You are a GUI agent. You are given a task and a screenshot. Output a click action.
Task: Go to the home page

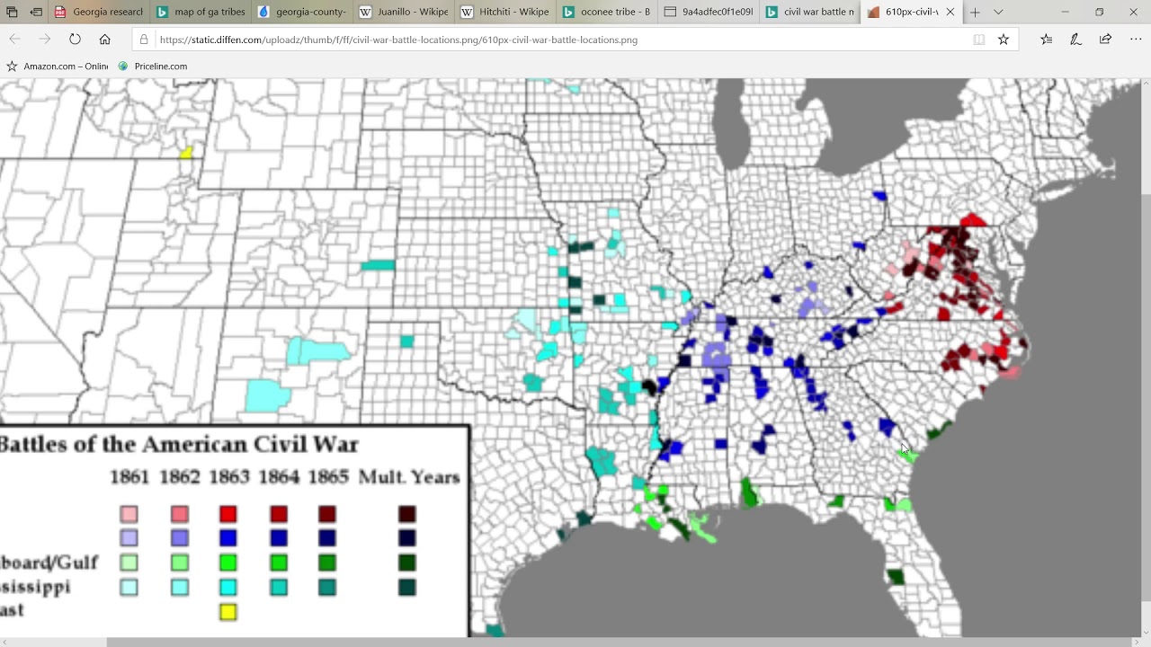(104, 40)
